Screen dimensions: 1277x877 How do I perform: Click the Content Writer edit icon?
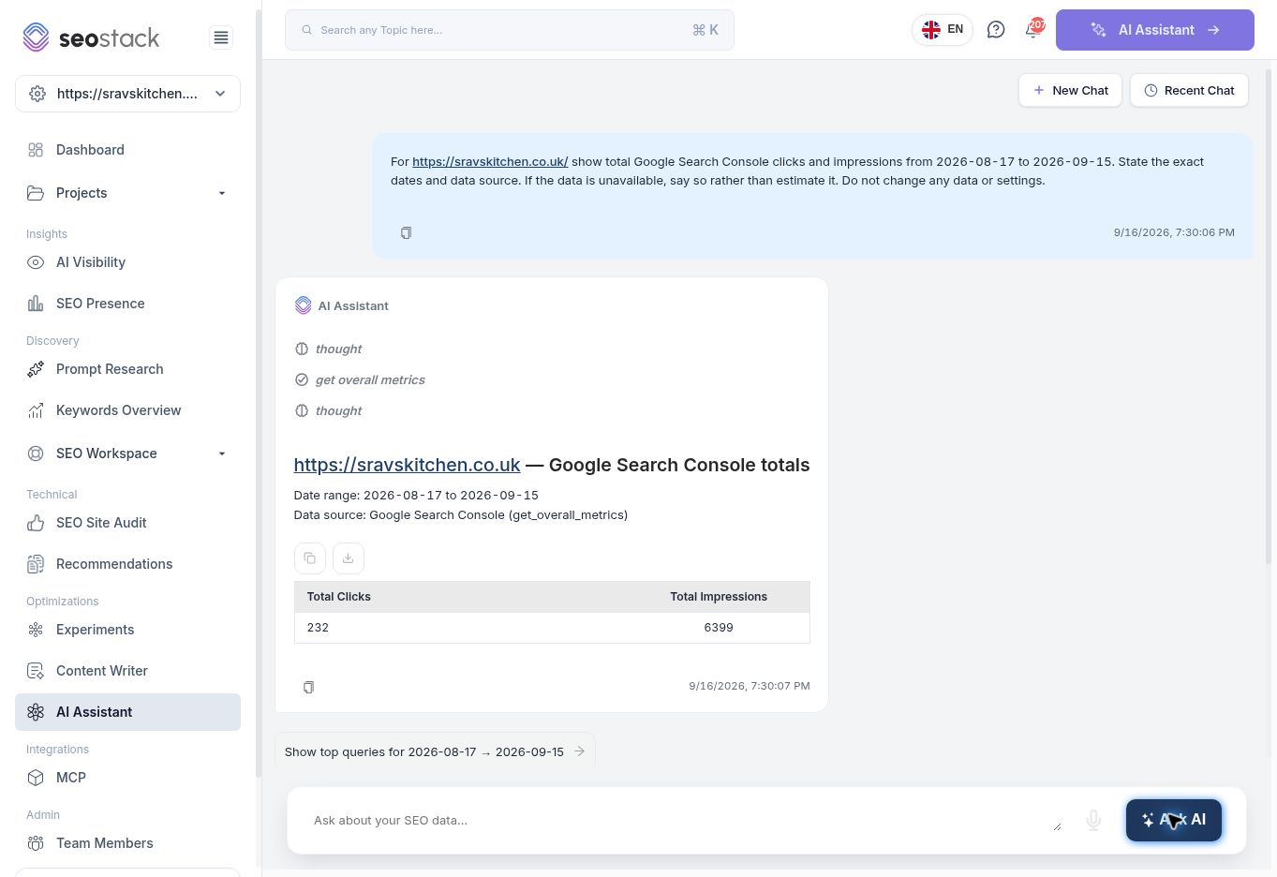[36, 671]
